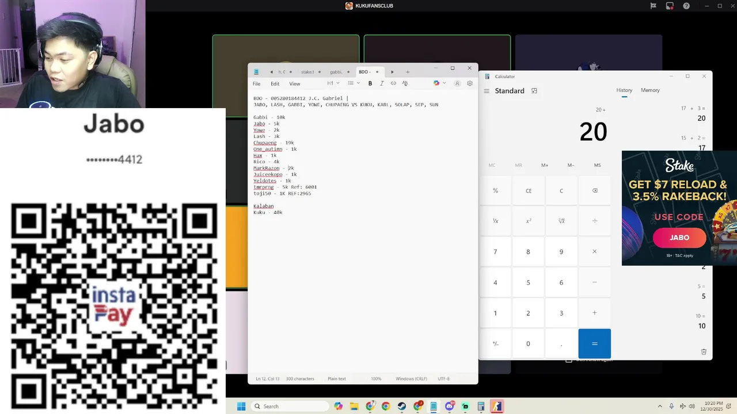737x414 pixels.
Task: Open Copilot from the taskbar
Action: click(338, 407)
